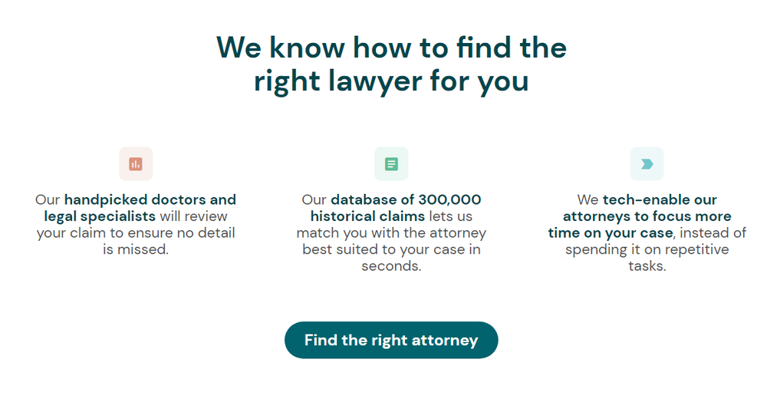Click 'We know how to find the' heading line
Viewport: 767px width, 395px height.
tap(391, 48)
